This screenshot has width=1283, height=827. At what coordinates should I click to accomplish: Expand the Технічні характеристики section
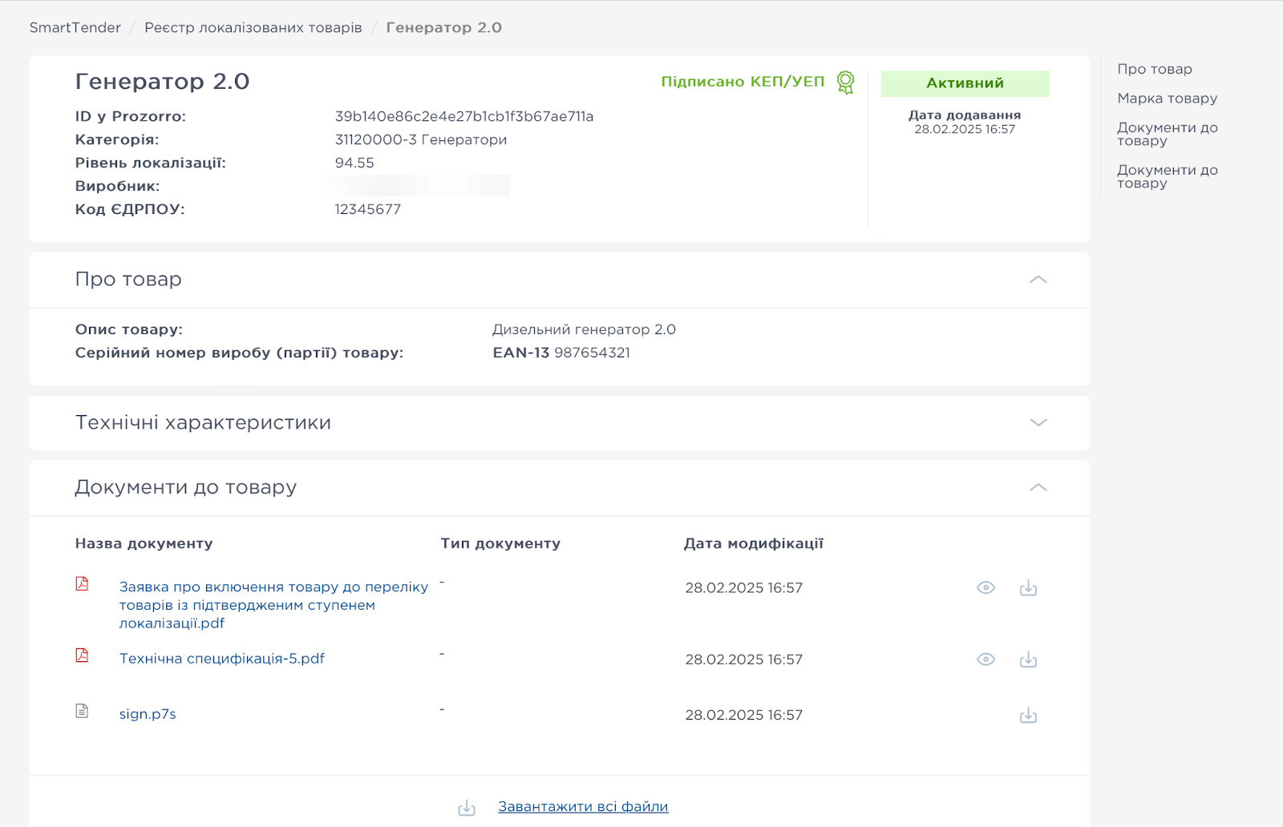1038,422
